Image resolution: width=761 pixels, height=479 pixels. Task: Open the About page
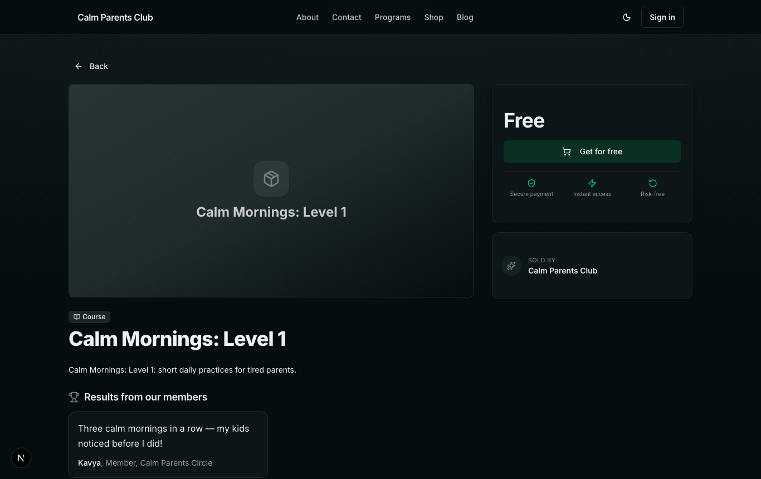pos(308,17)
